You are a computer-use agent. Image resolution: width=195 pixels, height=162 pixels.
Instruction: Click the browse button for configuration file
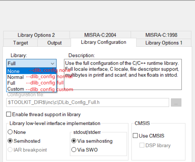(x=176, y=103)
